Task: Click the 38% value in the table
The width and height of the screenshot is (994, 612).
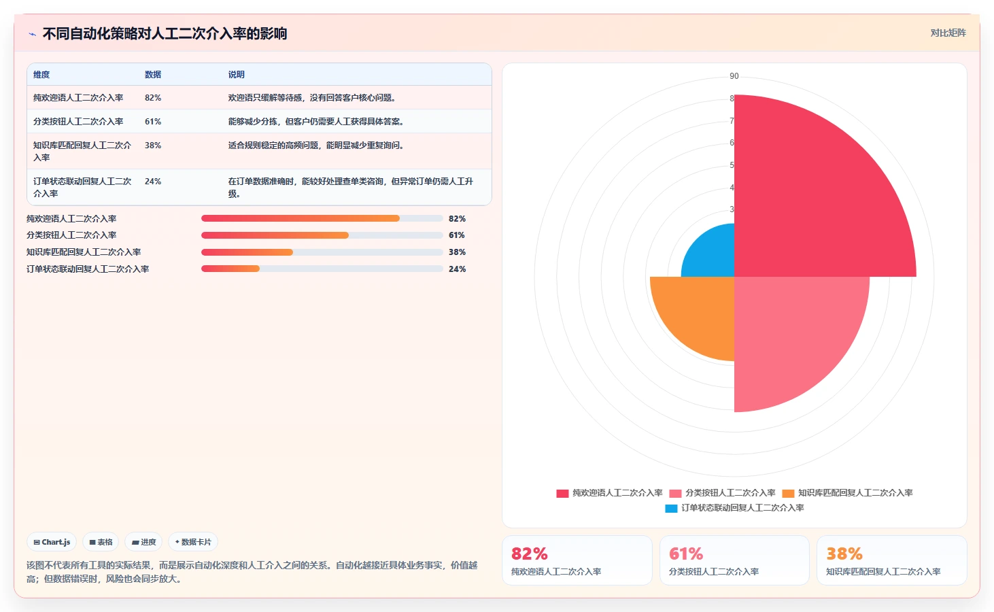Action: 153,146
